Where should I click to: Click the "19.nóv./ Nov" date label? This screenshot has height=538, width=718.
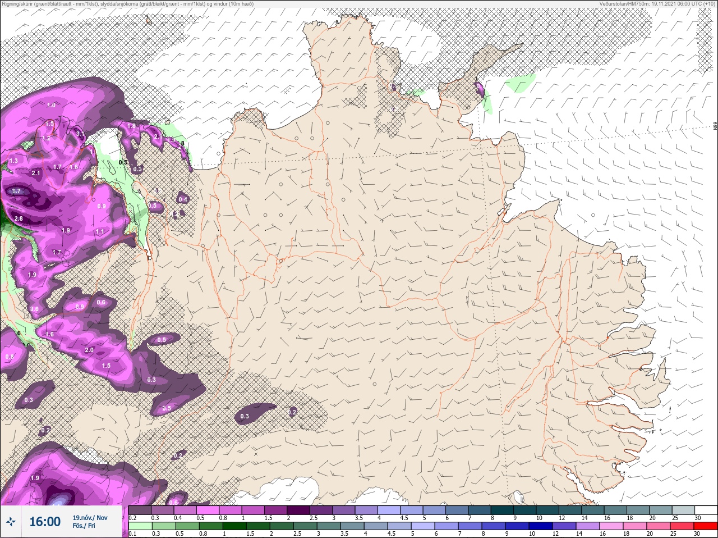pos(90,518)
